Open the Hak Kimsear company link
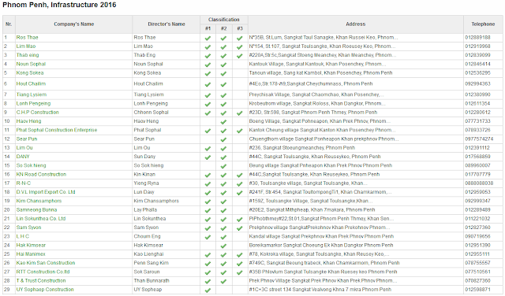 coord(32,245)
